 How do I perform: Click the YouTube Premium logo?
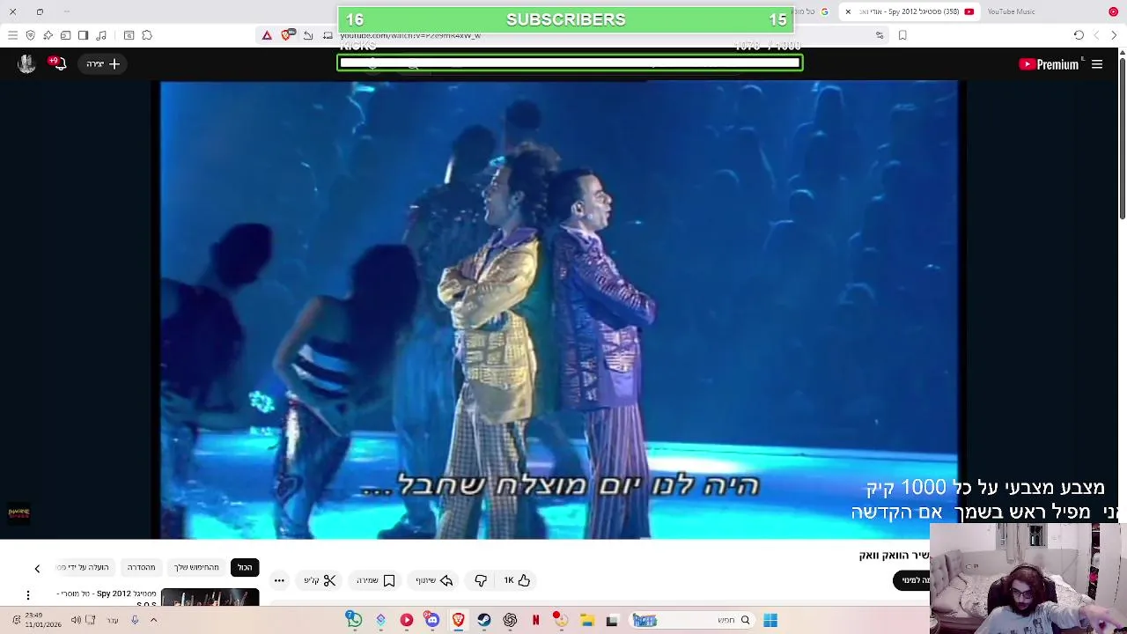1049,64
